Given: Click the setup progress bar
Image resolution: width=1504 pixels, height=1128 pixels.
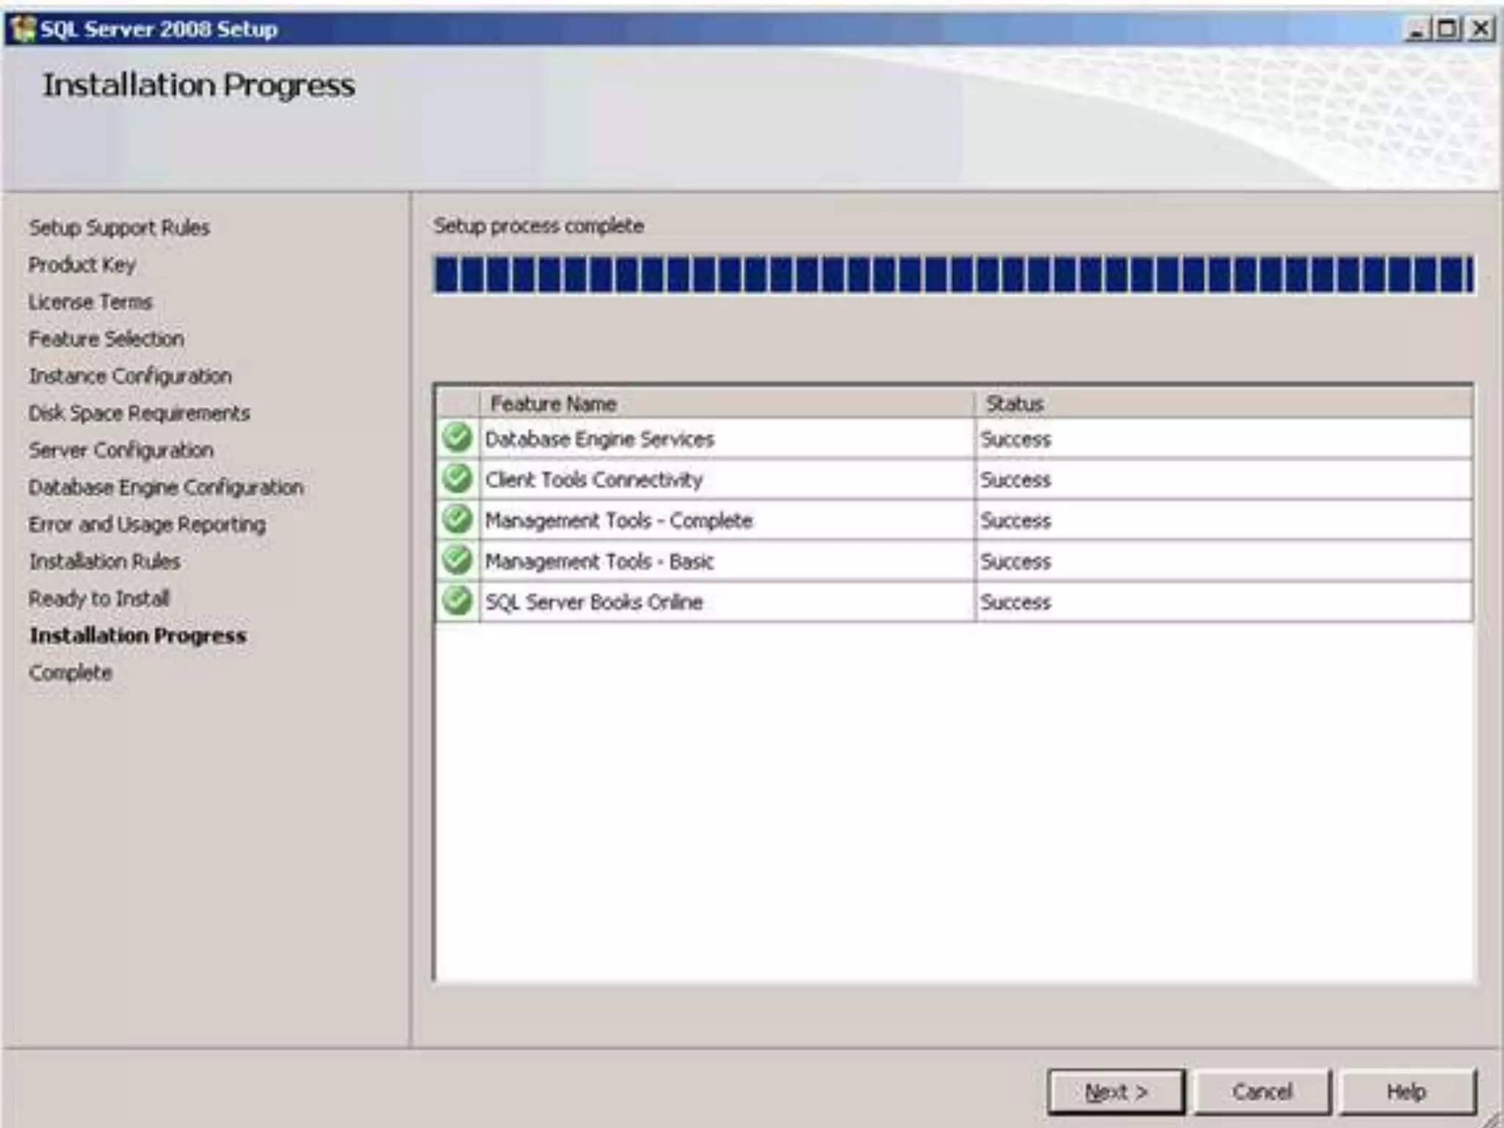Looking at the screenshot, I should pyautogui.click(x=952, y=275).
